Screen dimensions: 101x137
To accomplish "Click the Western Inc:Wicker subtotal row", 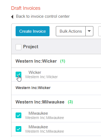I will pyautogui.click(x=56, y=88).
